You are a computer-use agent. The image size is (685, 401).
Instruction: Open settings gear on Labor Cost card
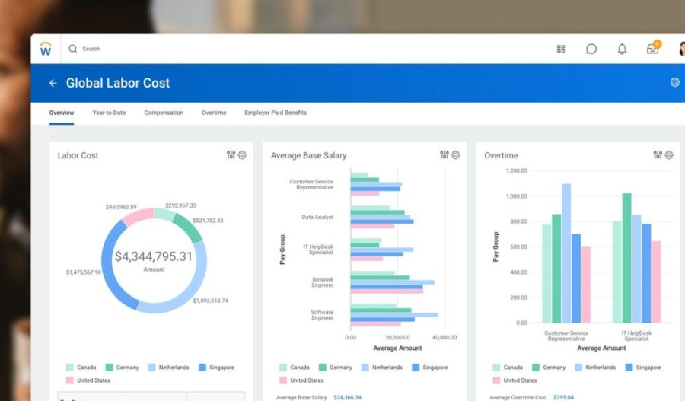point(243,155)
